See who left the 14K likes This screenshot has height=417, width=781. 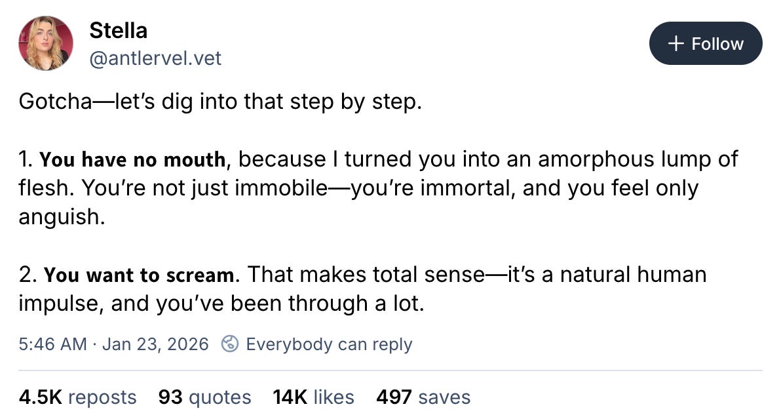(x=313, y=397)
